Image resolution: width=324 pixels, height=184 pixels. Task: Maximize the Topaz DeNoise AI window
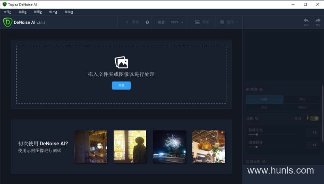[305, 4]
